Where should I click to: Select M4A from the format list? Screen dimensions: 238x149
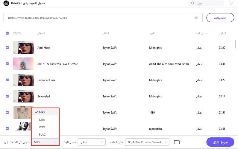coord(45,120)
